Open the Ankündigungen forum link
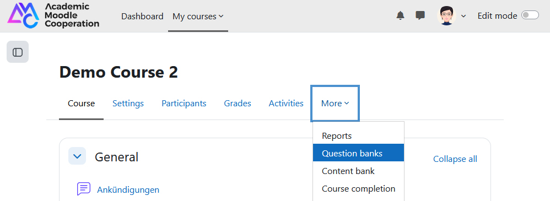The image size is (550, 201). (x=128, y=190)
